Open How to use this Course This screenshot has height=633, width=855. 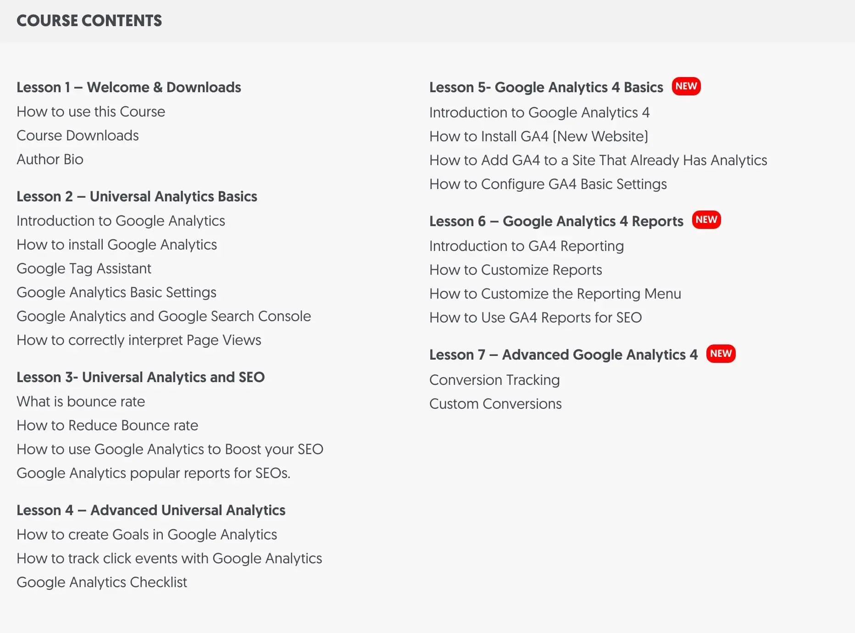coord(91,111)
